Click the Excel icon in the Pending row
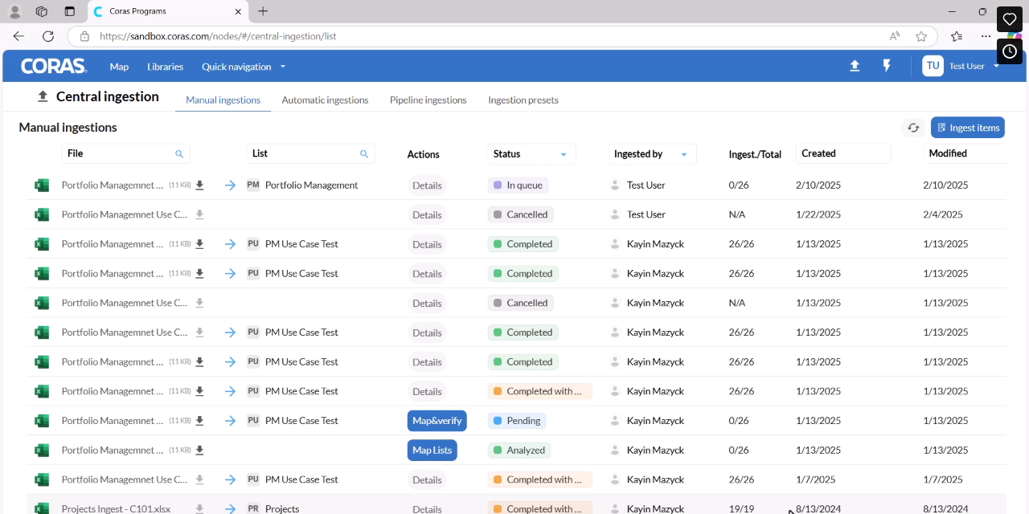The height and width of the screenshot is (514, 1029). (x=42, y=421)
